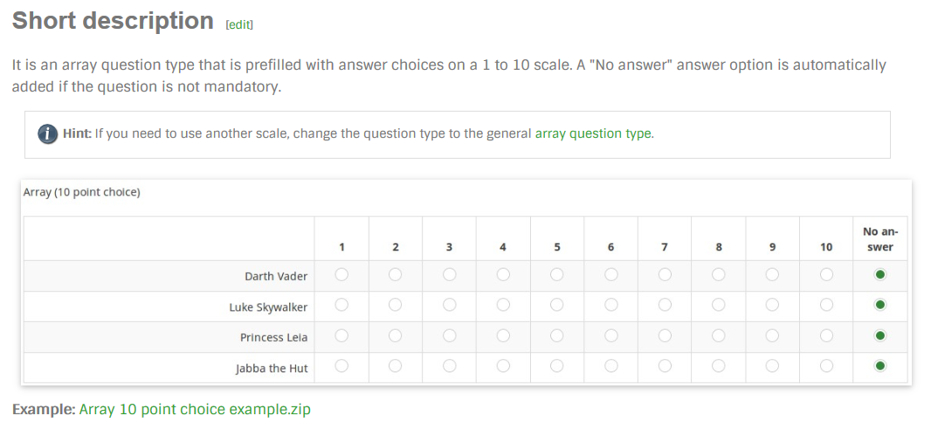Rate Darth Vader as 1
The width and height of the screenshot is (931, 443).
point(341,275)
